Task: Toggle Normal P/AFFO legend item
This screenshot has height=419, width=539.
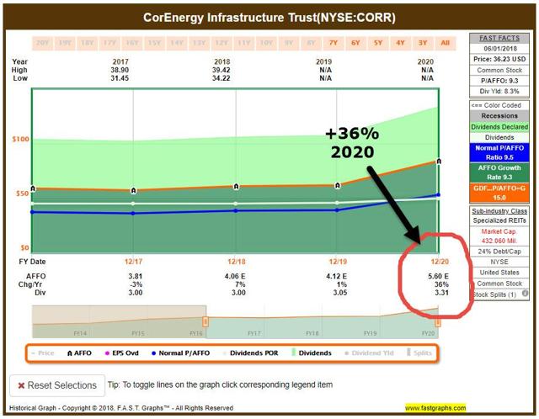Action: click(181, 353)
